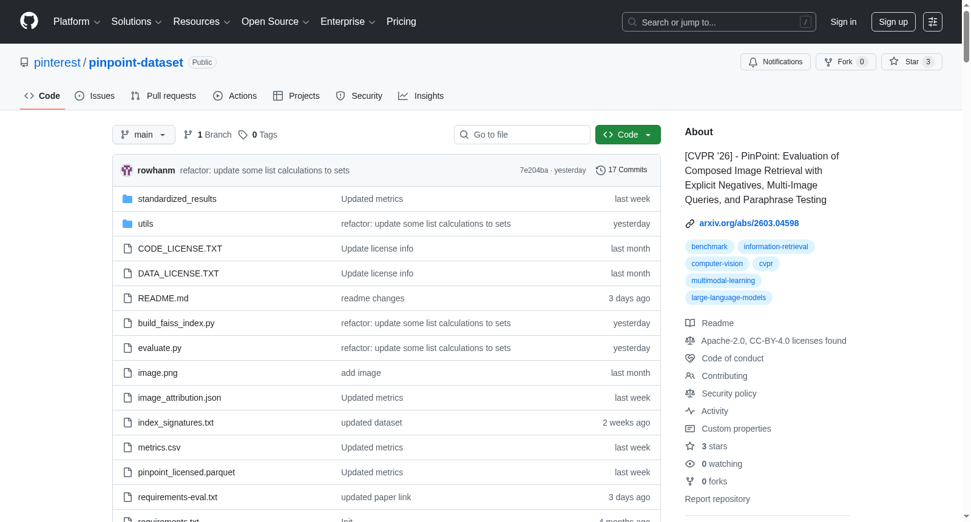Click the branch icon beside 1 Branch
The height and width of the screenshot is (522, 971).
tap(188, 135)
